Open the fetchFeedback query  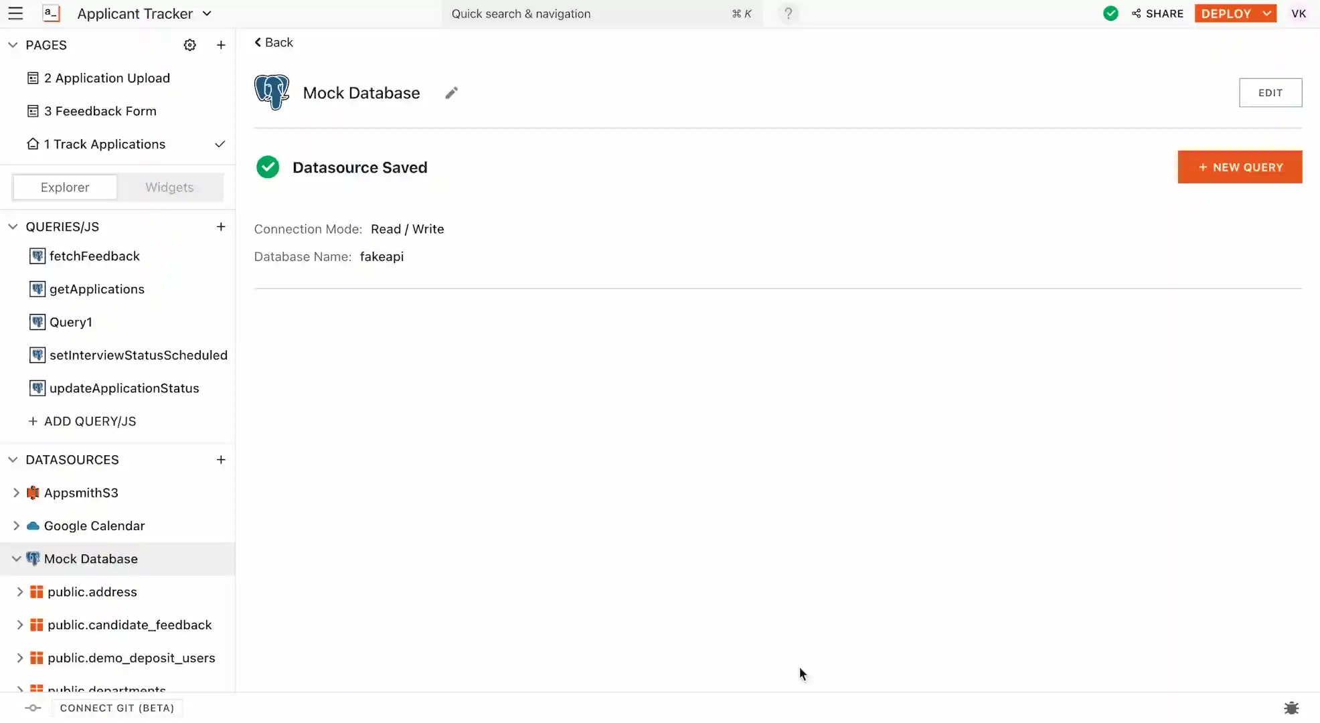click(94, 256)
